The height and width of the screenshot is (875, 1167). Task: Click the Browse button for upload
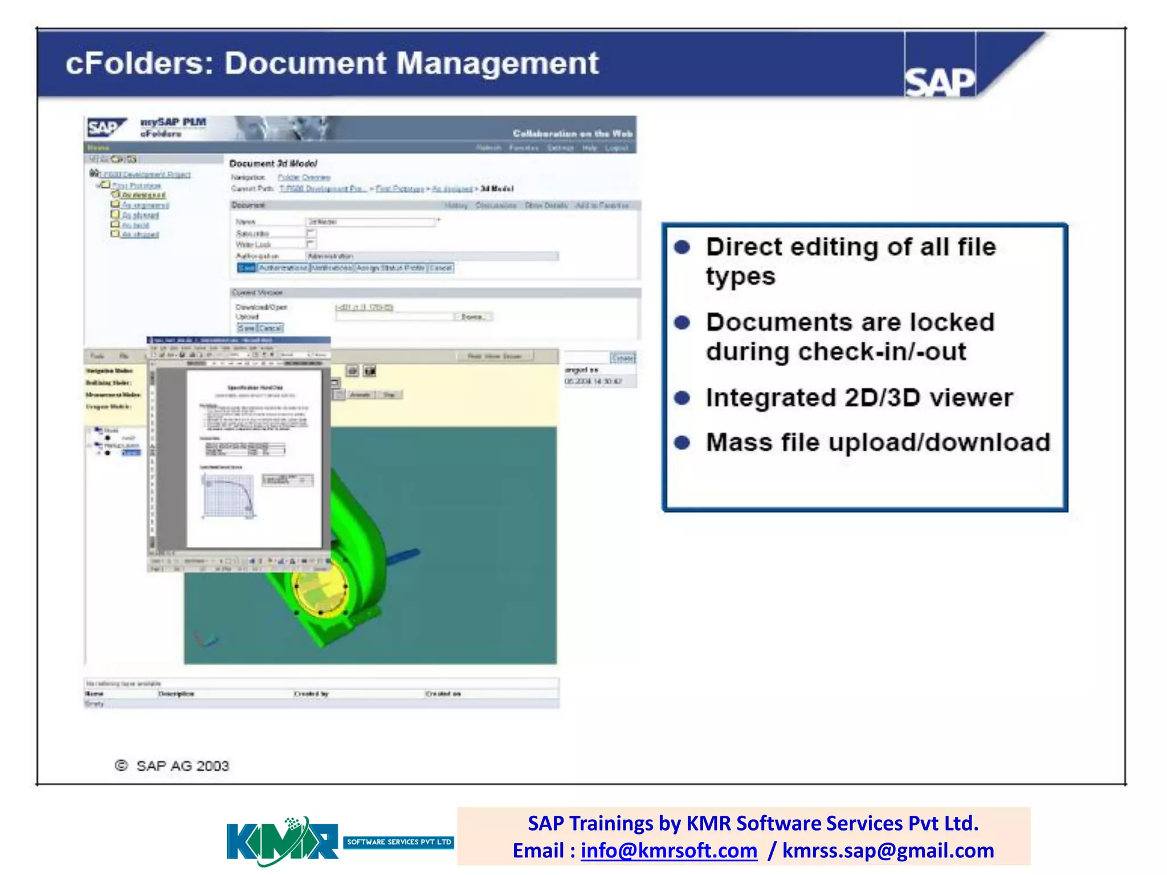(474, 317)
